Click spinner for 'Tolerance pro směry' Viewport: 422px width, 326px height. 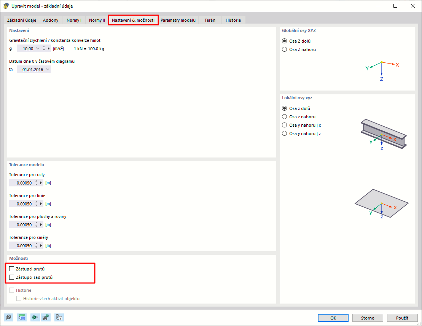[36, 246]
